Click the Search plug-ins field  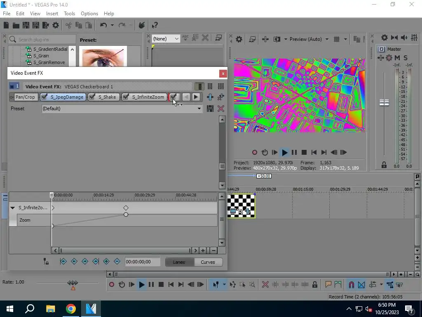(42, 39)
